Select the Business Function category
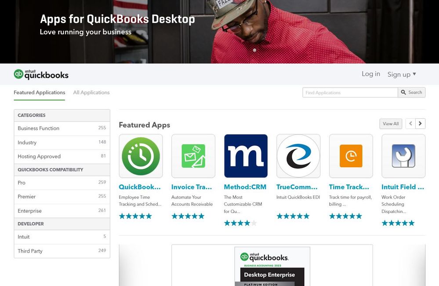 pos(62,128)
